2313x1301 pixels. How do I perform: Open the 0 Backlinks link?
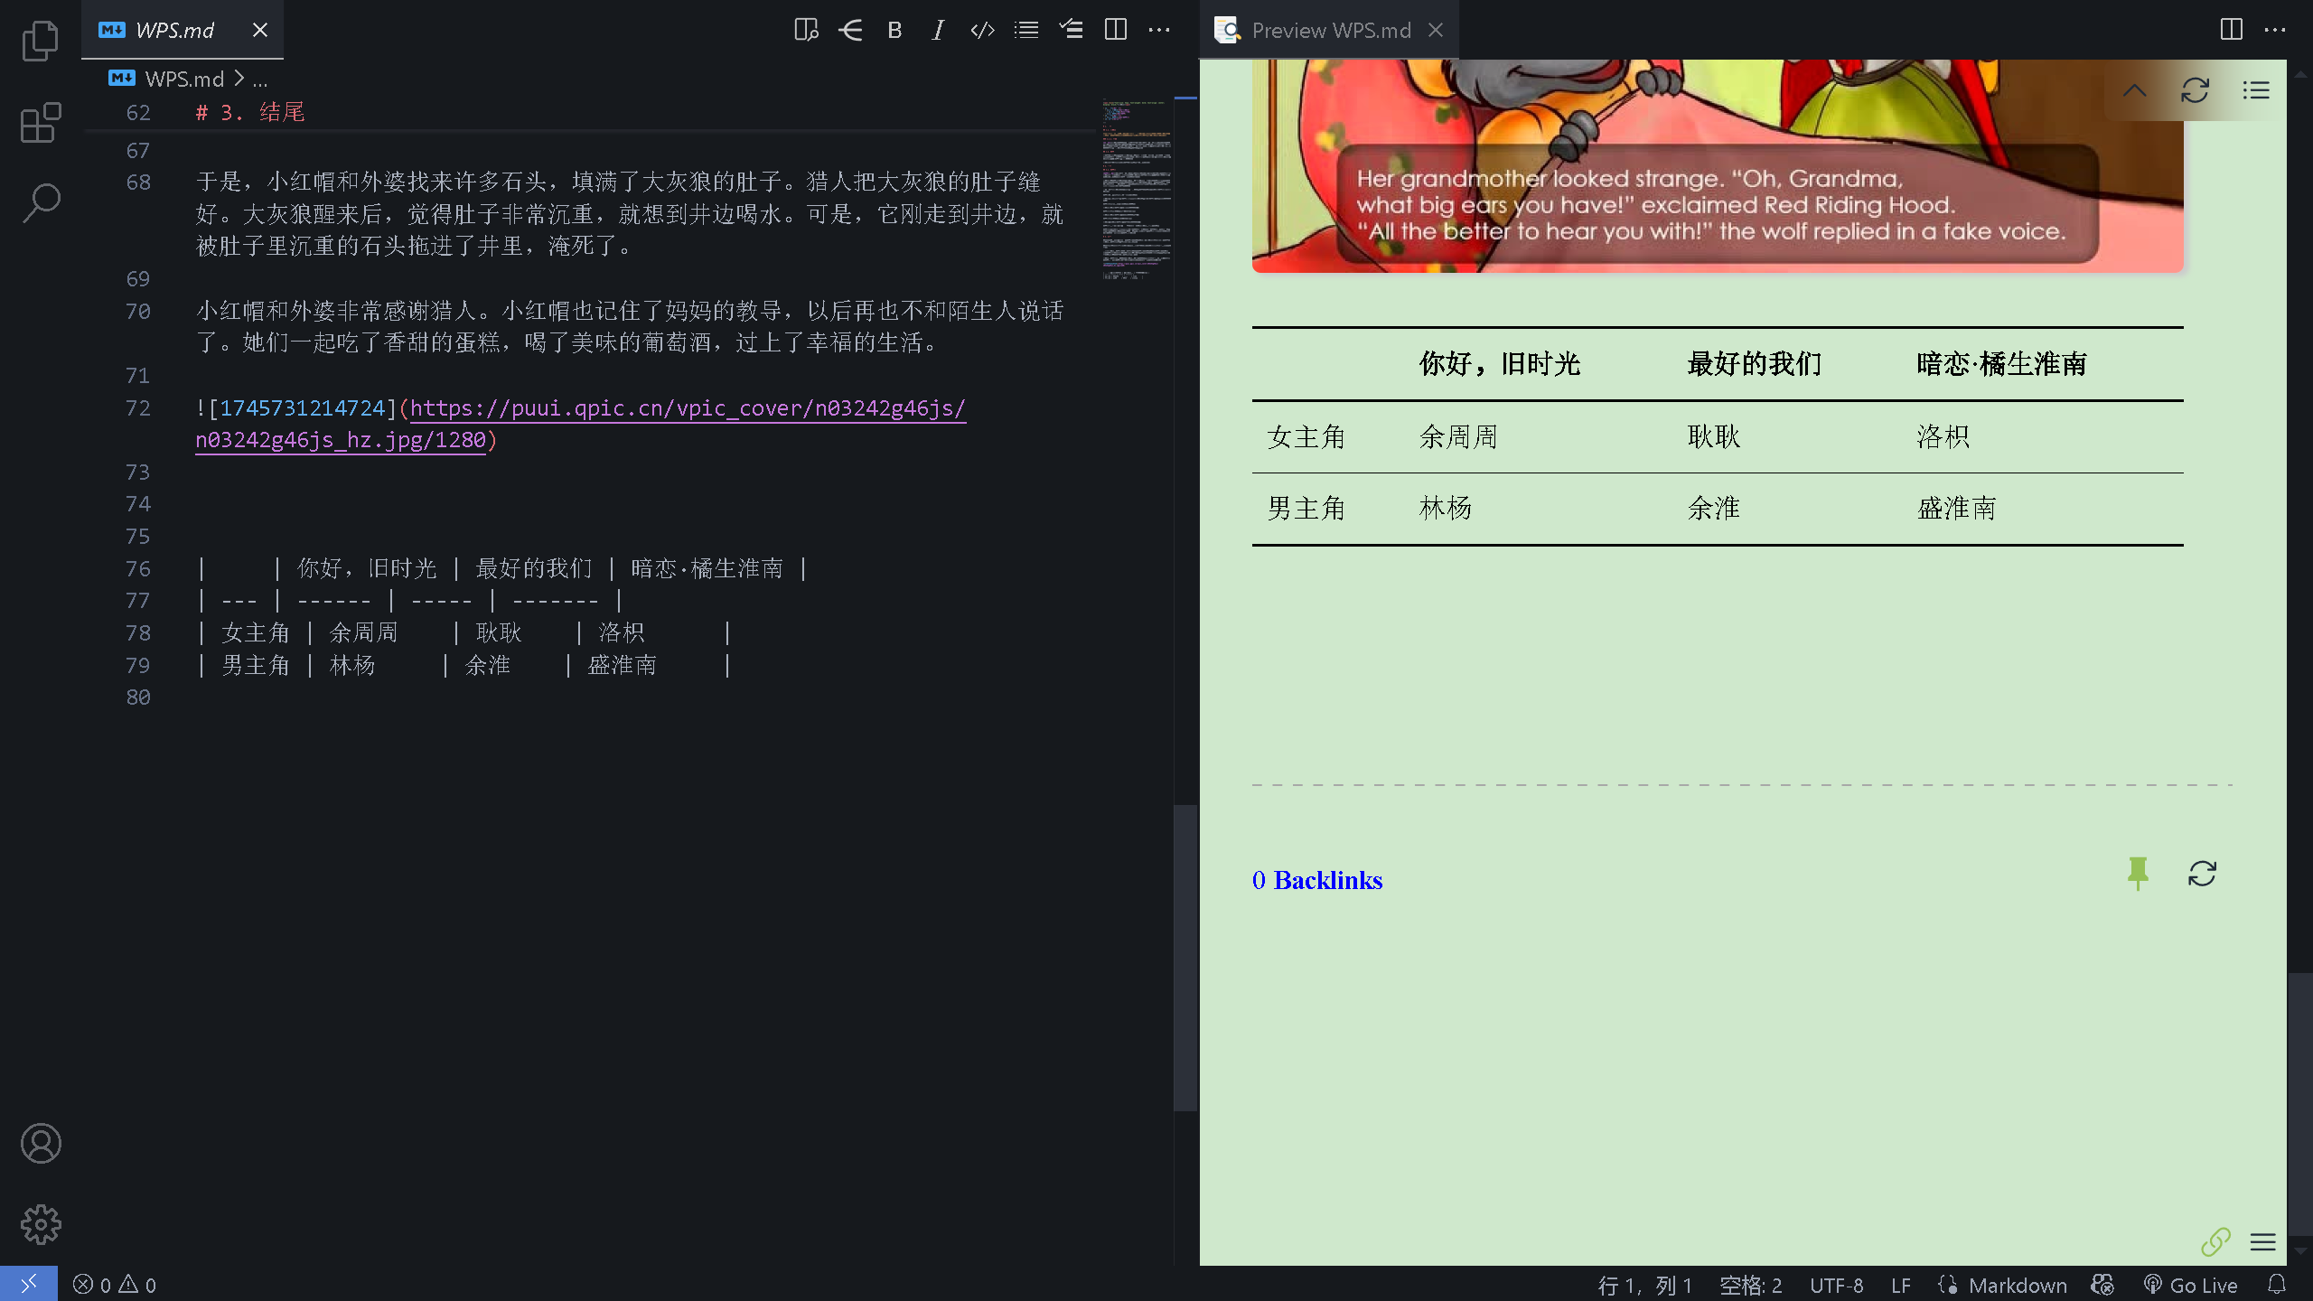coord(1316,879)
